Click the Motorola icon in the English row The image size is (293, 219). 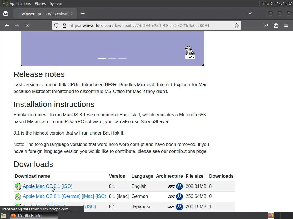(179, 186)
